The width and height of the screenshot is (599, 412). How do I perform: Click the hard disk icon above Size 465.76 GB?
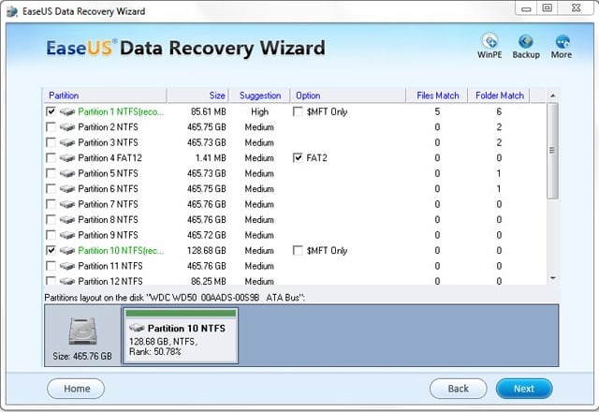[82, 331]
